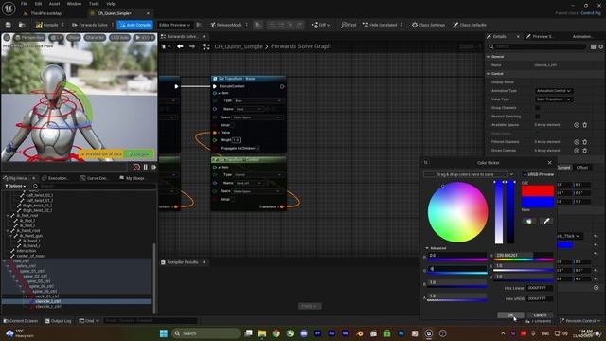Open the Asset menu
This screenshot has width=606, height=341.
point(55,4)
